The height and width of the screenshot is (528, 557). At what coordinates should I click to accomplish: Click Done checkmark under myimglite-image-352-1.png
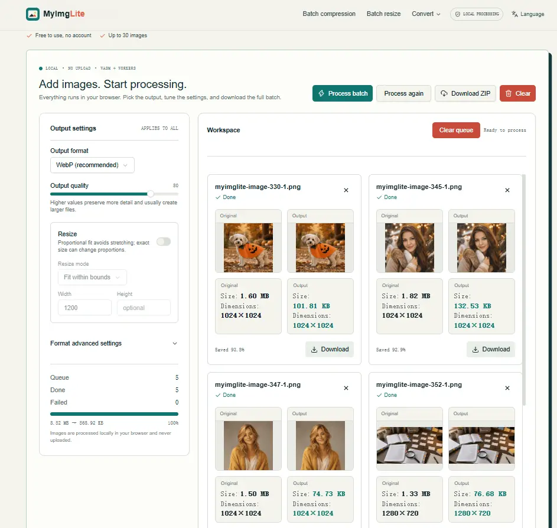[x=379, y=395]
